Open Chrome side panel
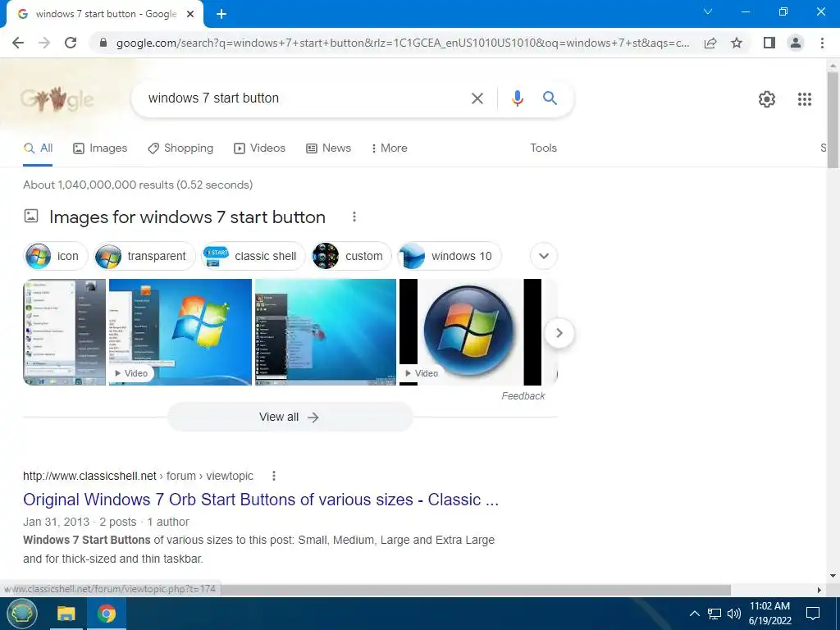 tap(769, 43)
